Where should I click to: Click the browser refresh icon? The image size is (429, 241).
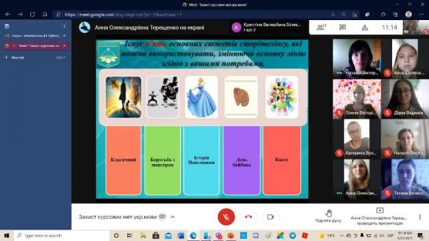click(x=32, y=15)
